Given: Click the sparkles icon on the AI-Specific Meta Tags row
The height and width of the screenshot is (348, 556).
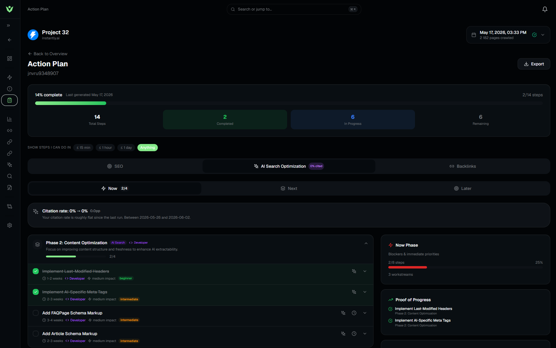Looking at the screenshot, I should tap(354, 292).
